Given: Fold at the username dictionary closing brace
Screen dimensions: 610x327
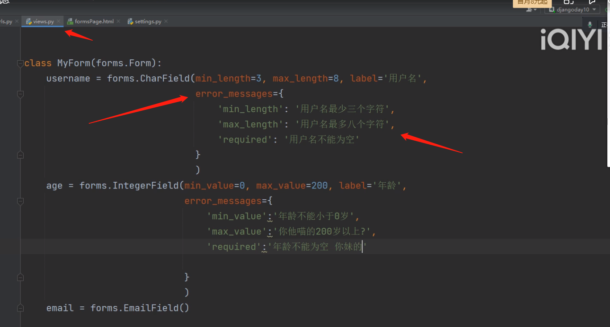Looking at the screenshot, I should pos(20,155).
